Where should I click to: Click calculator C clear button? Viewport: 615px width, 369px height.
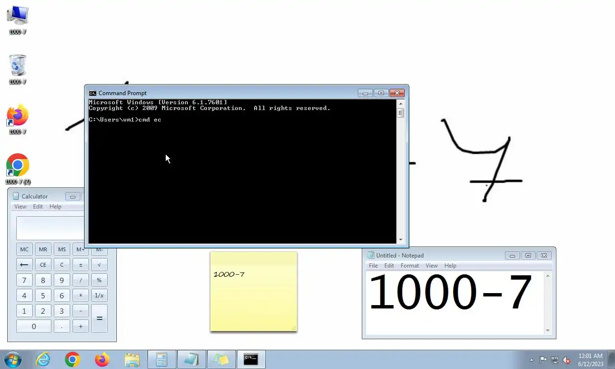point(61,264)
